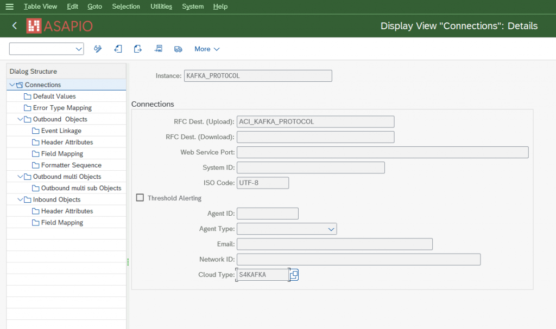Open the command field dropdown
Image resolution: width=556 pixels, height=329 pixels.
pos(77,49)
